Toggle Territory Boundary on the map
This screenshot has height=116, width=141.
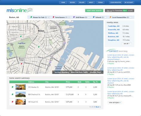[62, 72]
